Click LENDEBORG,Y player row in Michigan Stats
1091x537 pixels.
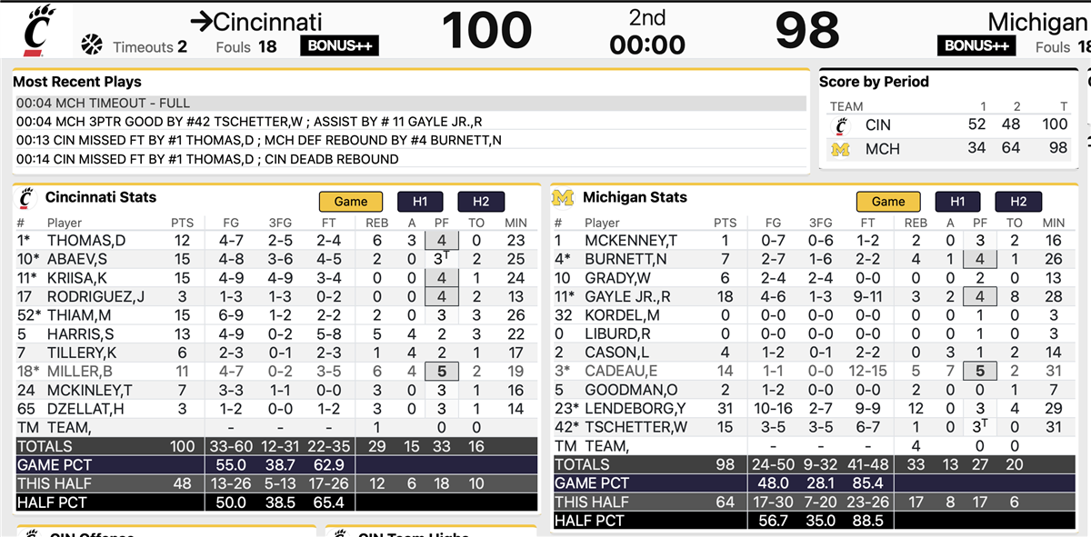[x=636, y=408]
